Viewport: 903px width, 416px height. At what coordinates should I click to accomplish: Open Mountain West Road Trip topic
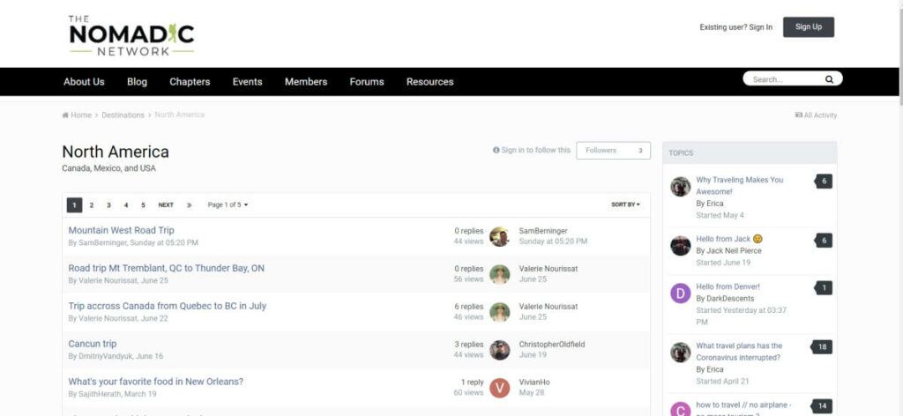[x=121, y=230]
